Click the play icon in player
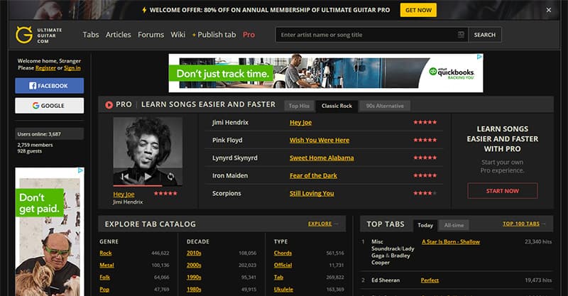The height and width of the screenshot is (296, 568). (x=148, y=177)
